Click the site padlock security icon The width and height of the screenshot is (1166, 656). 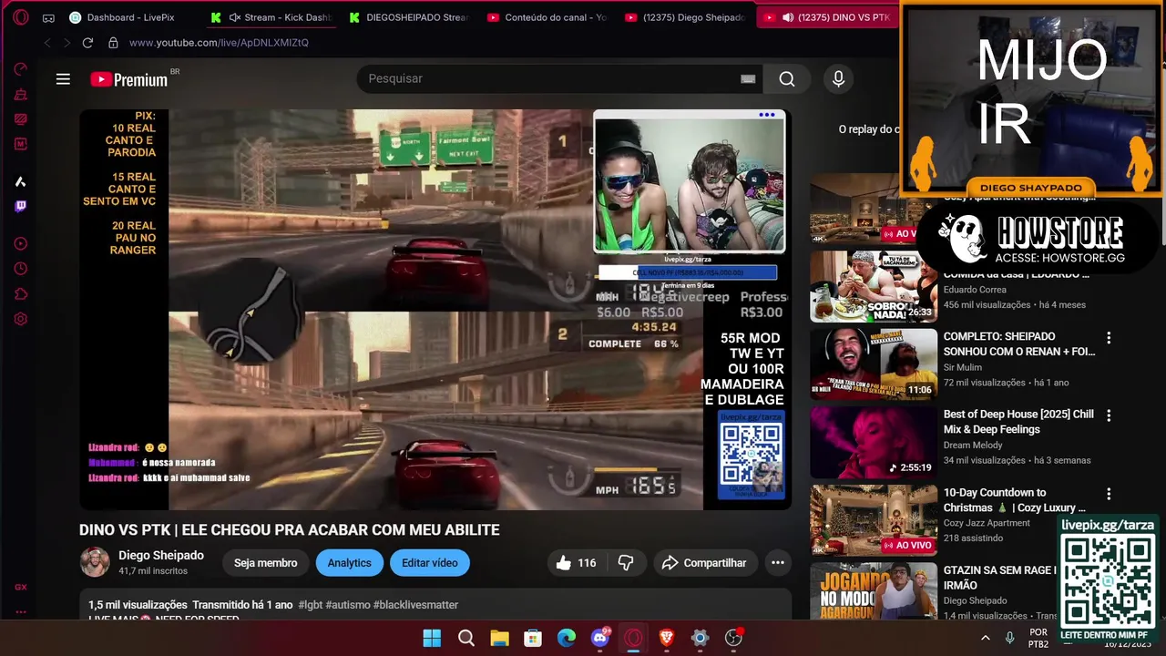tap(113, 43)
